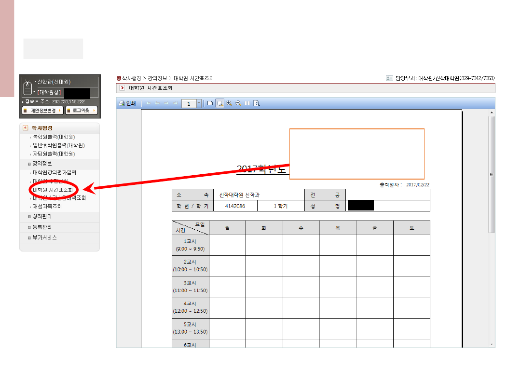521x391 pixels.
Task: Expand the 등록관리 menu section
Action: [41, 227]
